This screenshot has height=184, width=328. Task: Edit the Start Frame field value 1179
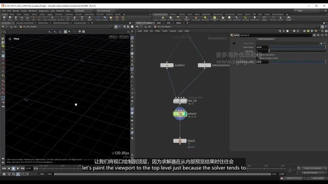coord(262,48)
